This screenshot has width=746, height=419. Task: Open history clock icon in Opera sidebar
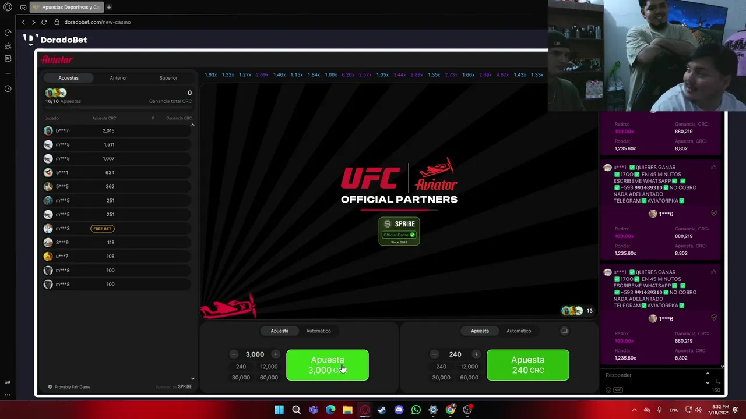(x=8, y=88)
